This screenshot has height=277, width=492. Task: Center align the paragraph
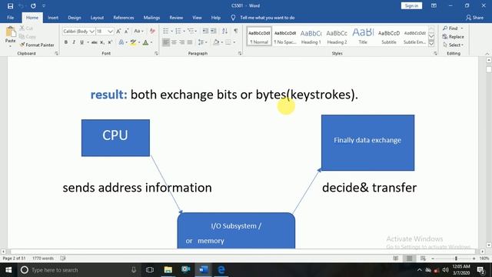click(x=174, y=42)
